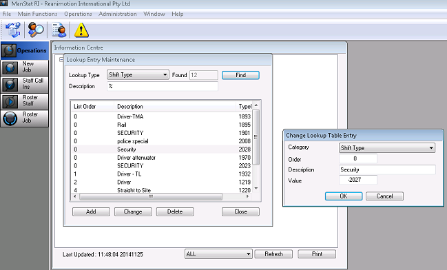Image resolution: width=447 pixels, height=270 pixels.
Task: Open the person search magnifier toolbar icon
Action: point(36,30)
